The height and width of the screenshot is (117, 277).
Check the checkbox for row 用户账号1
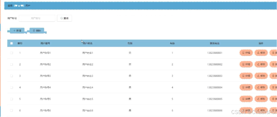click(x=11, y=53)
